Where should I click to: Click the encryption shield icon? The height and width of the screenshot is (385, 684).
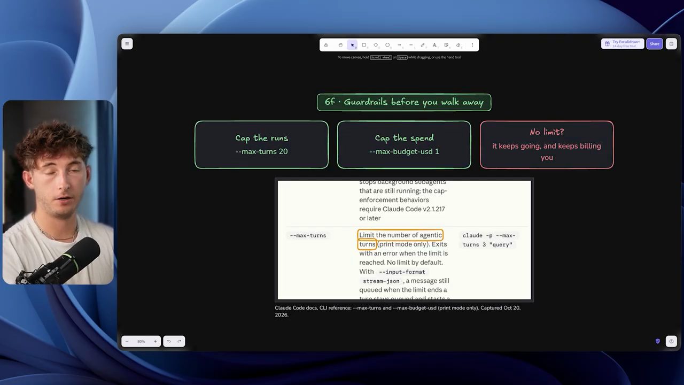tap(658, 341)
